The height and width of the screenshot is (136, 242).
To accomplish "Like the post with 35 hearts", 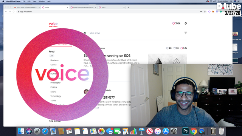I will point(176,48).
